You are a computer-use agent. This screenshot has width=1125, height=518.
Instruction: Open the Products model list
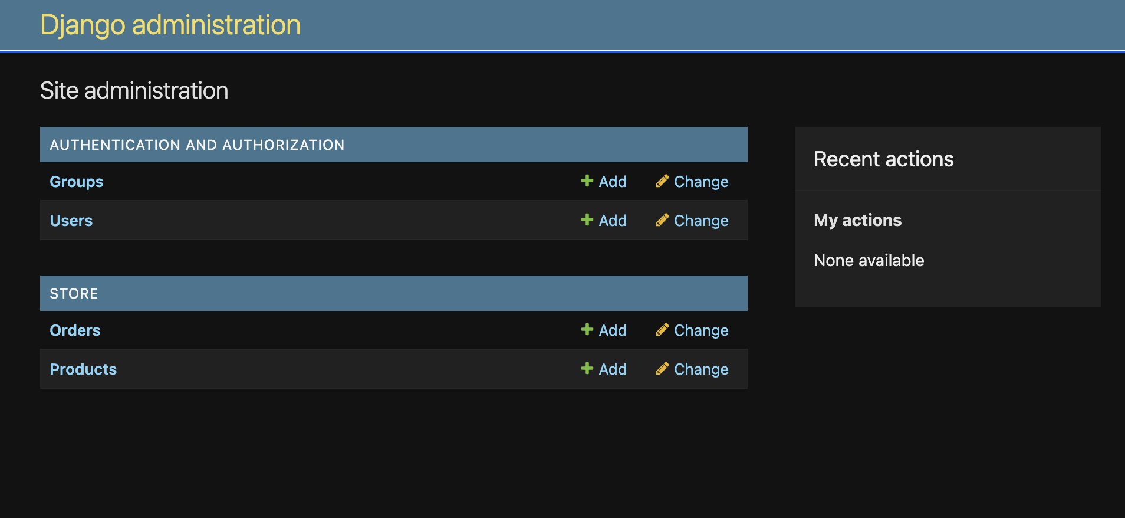point(83,369)
